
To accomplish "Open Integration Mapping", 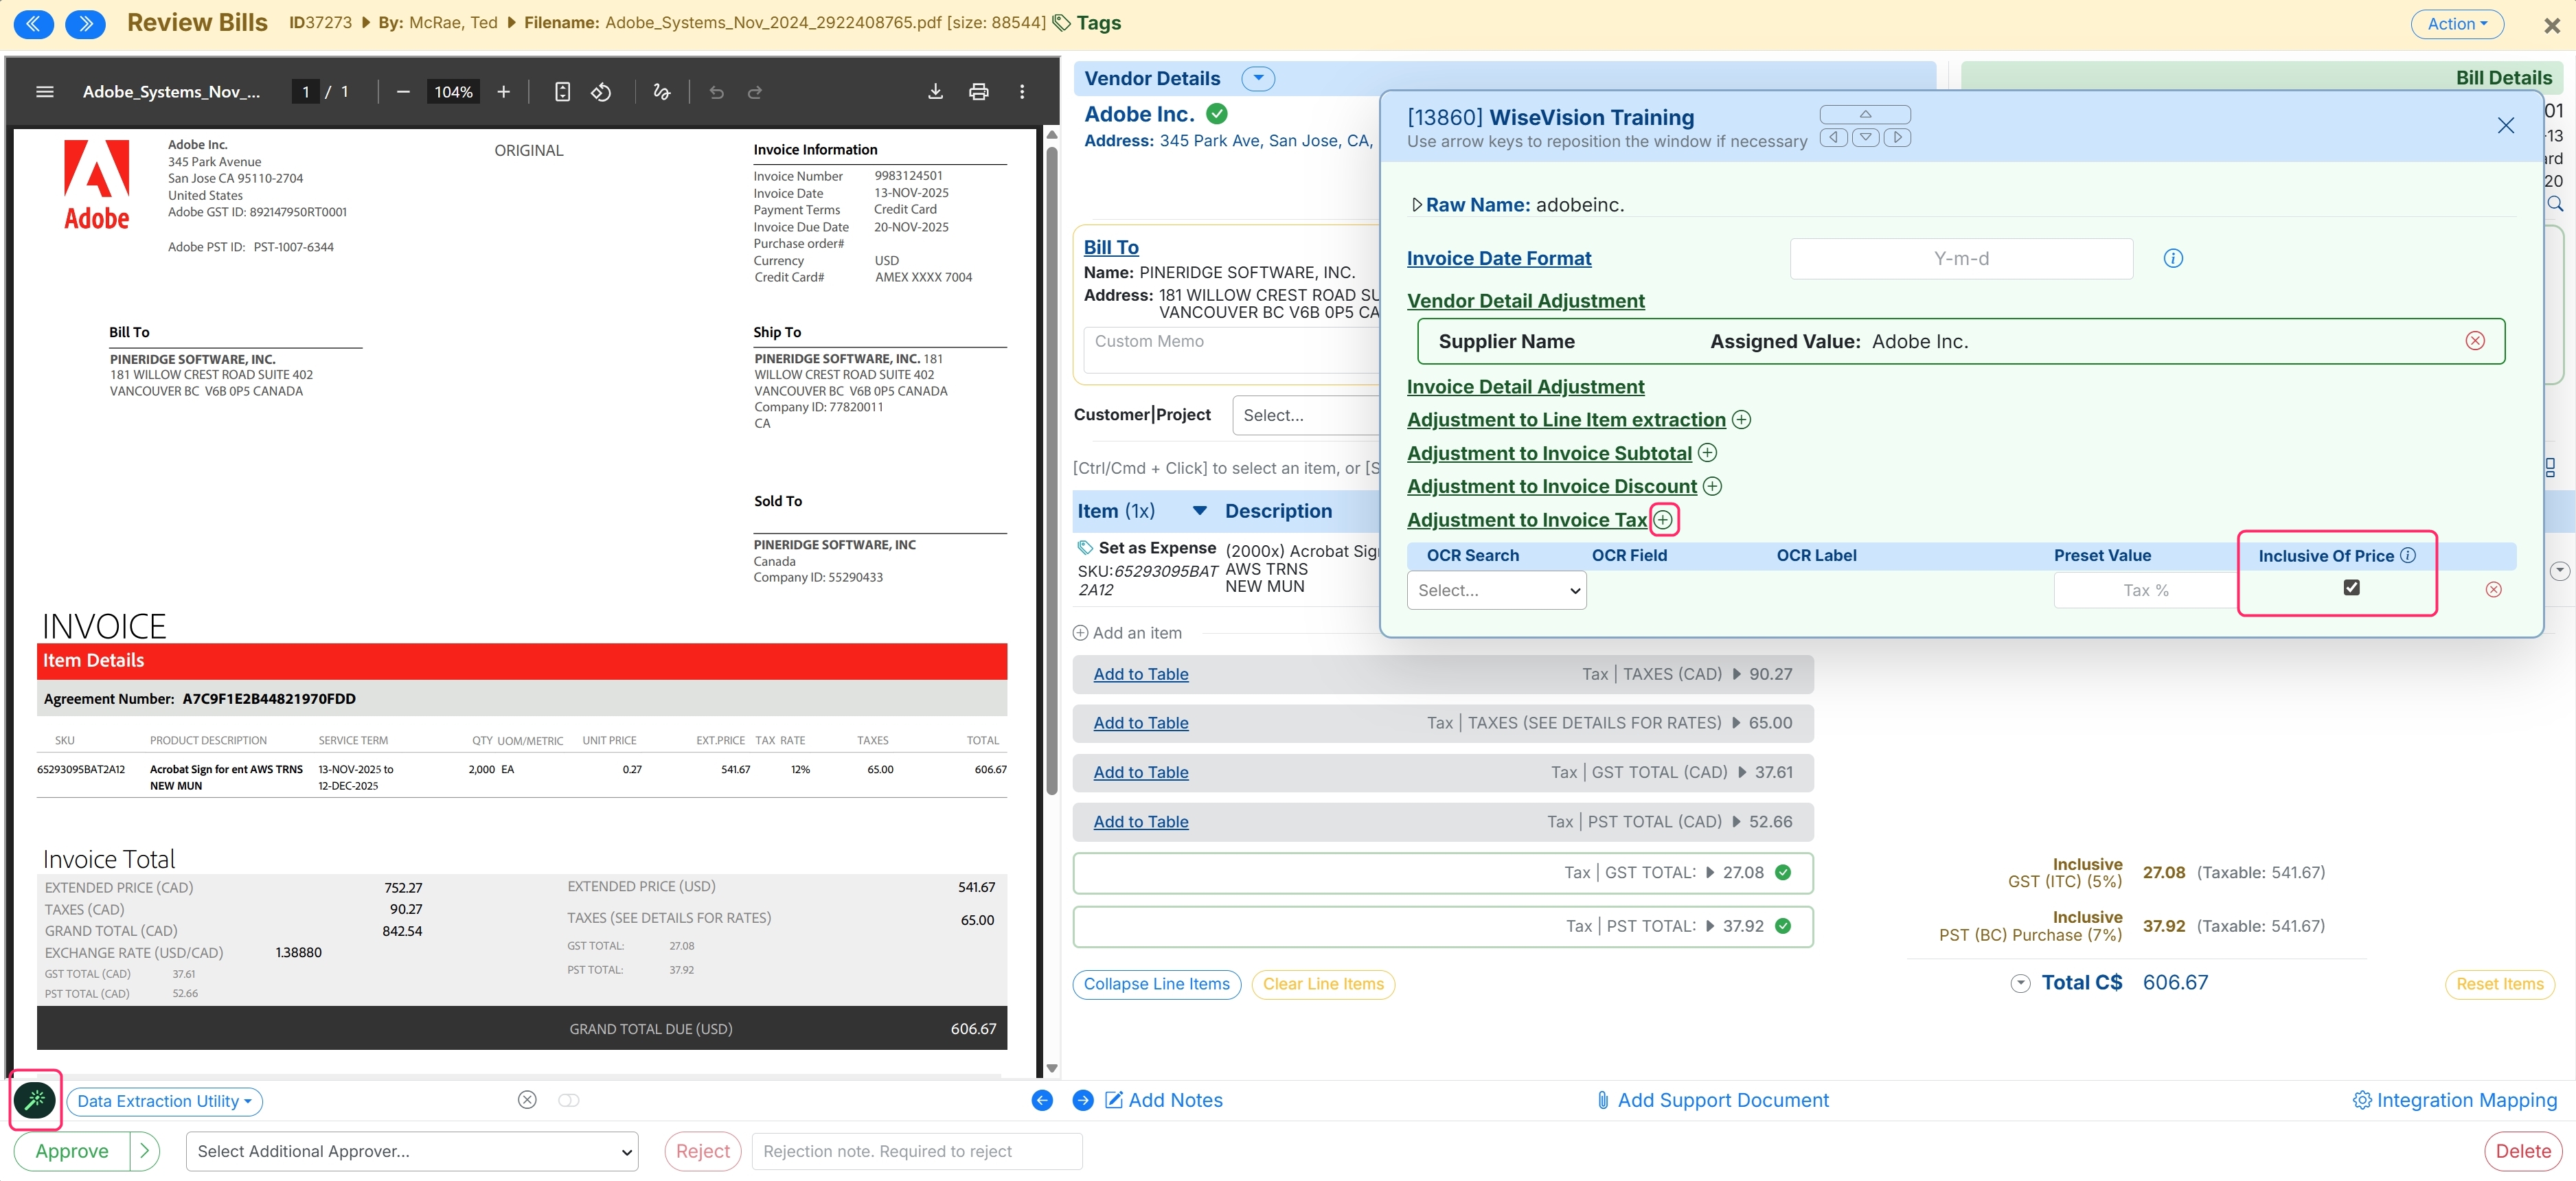I will click(x=2454, y=1100).
